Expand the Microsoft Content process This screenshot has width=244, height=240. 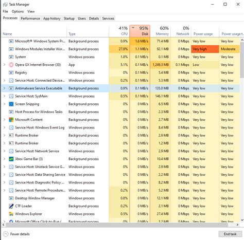(5, 120)
